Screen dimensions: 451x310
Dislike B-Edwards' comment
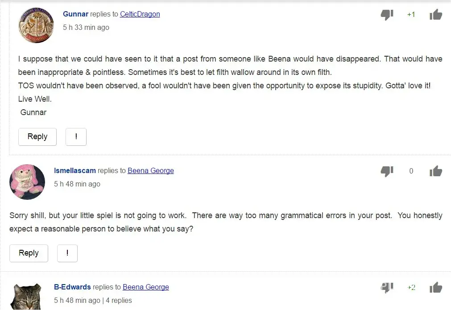click(387, 287)
